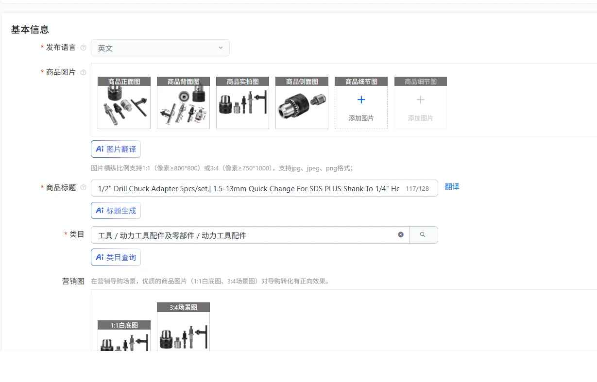The image size is (597, 382).
Task: Click the 117/128 character counter
Action: pyautogui.click(x=417, y=188)
